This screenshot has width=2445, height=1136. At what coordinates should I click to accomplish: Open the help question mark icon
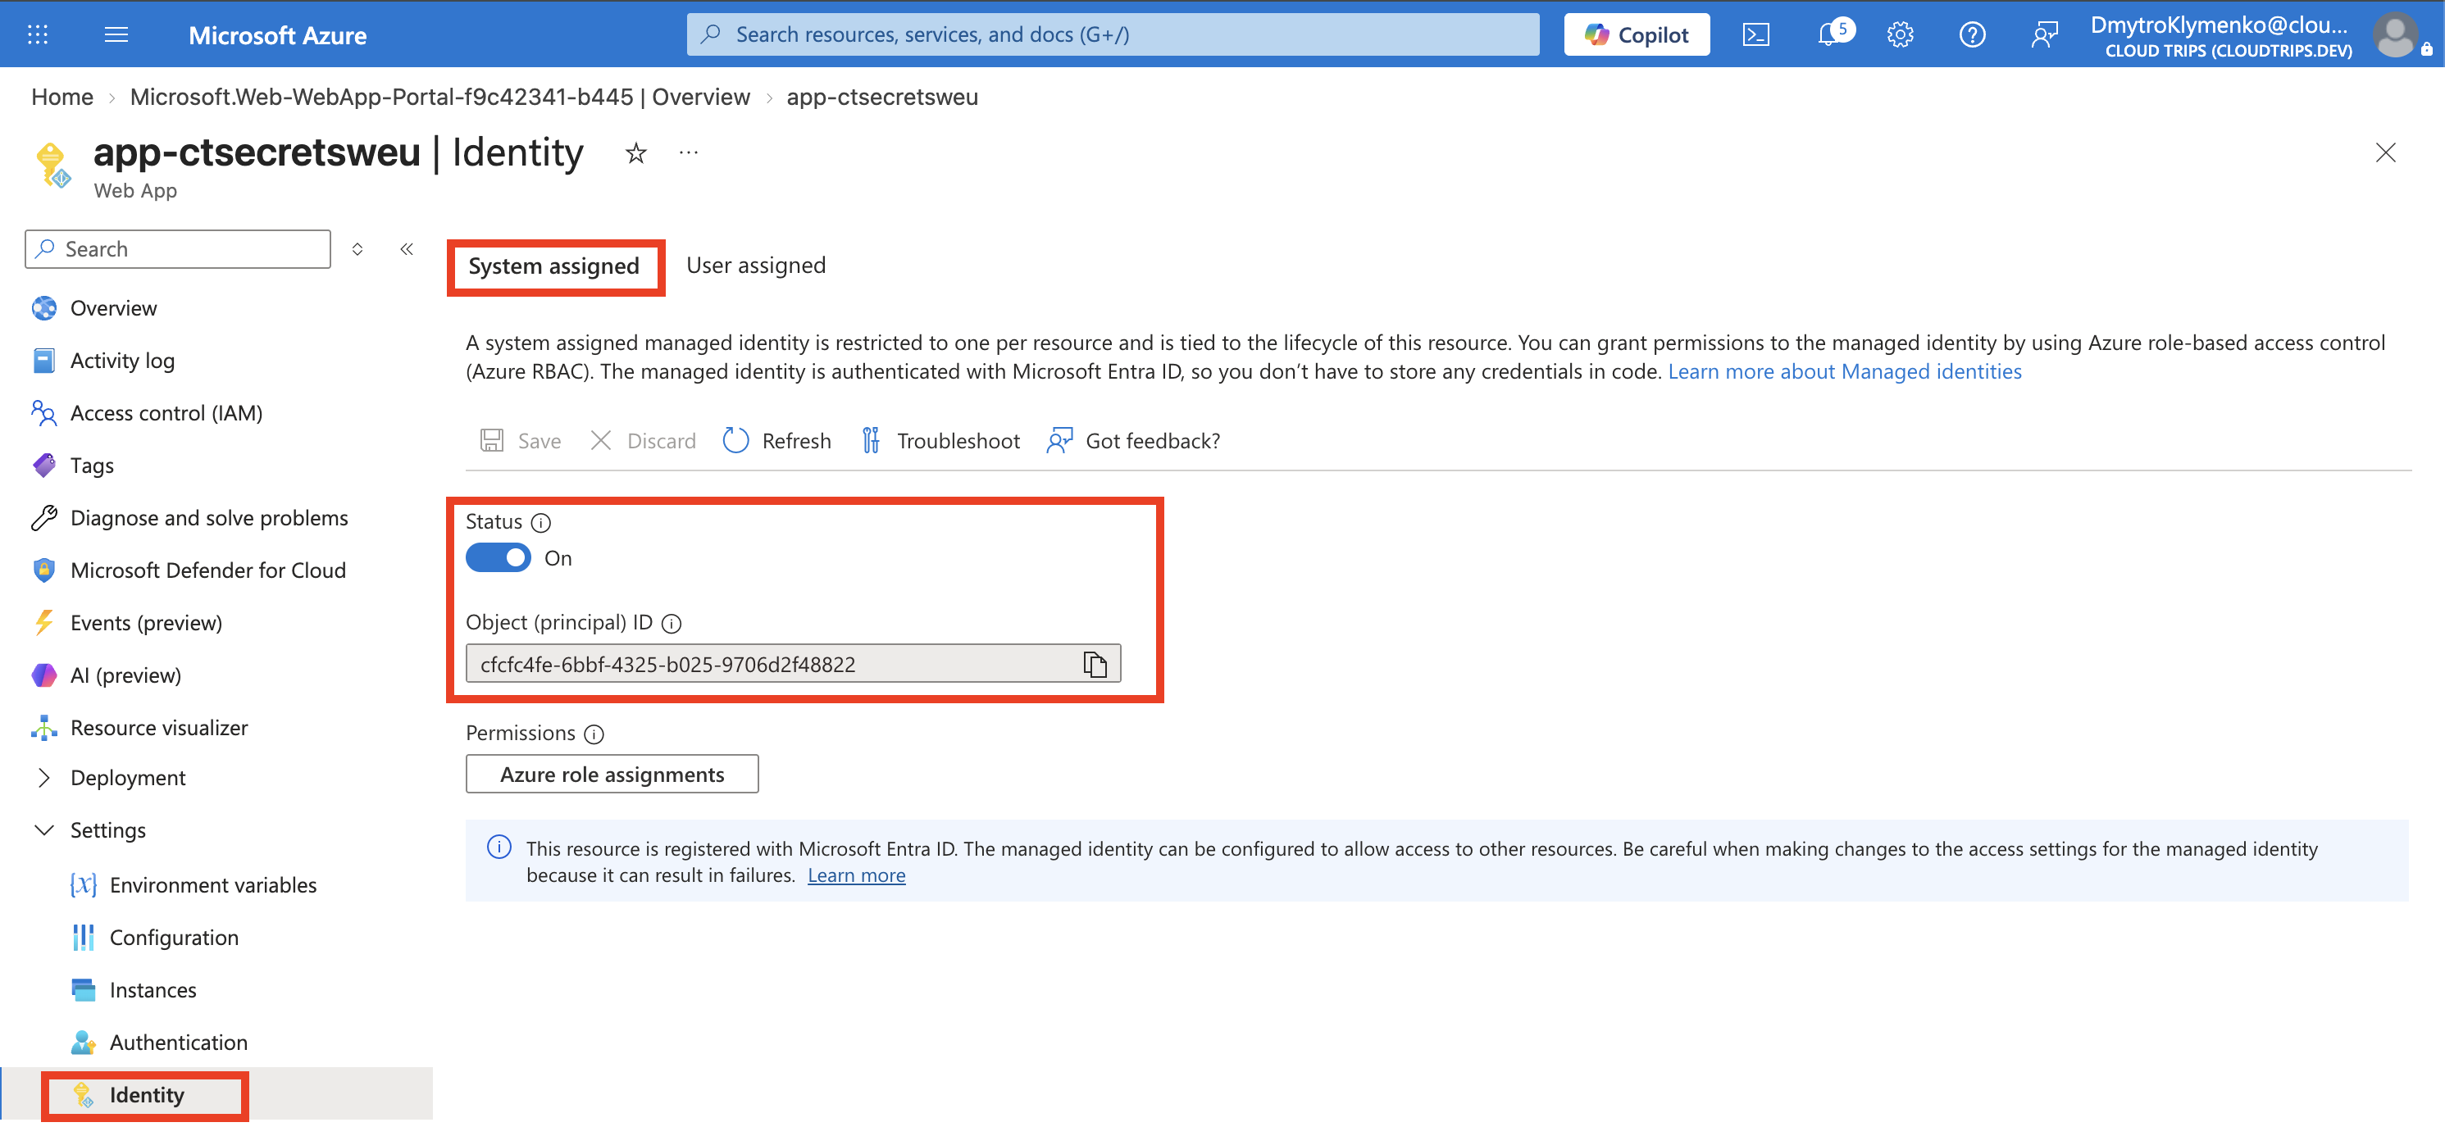1971,35
